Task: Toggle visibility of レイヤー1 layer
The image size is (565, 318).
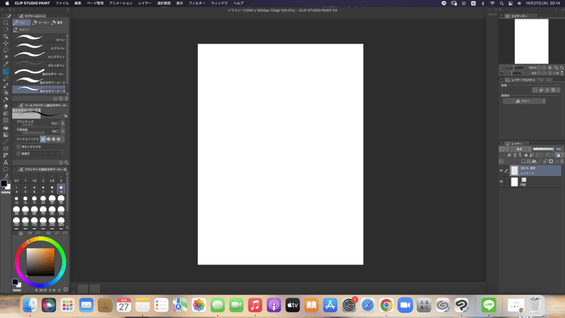Action: (501, 171)
